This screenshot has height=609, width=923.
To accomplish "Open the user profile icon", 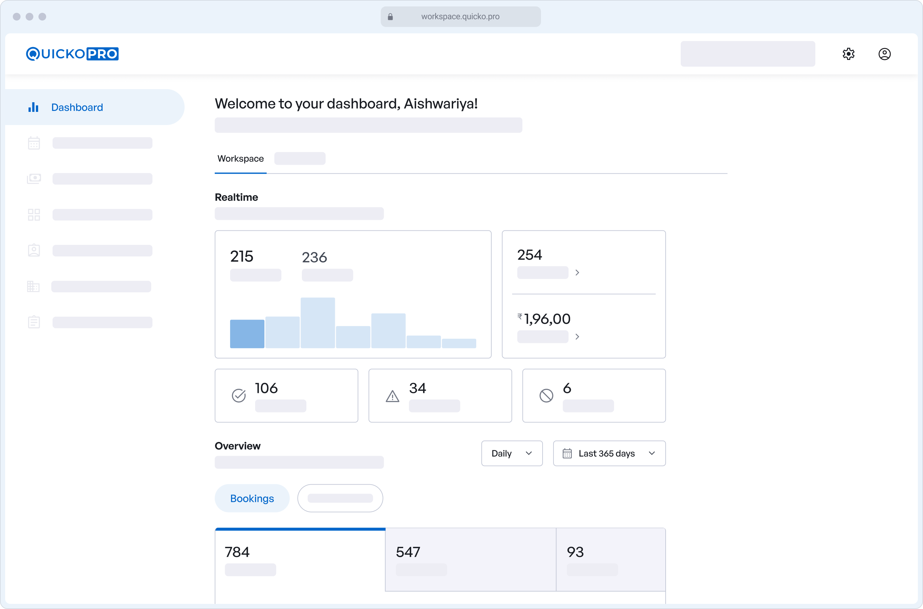I will (884, 54).
